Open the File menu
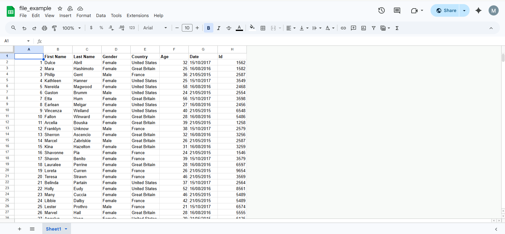The width and height of the screenshot is (505, 234). pos(23,15)
